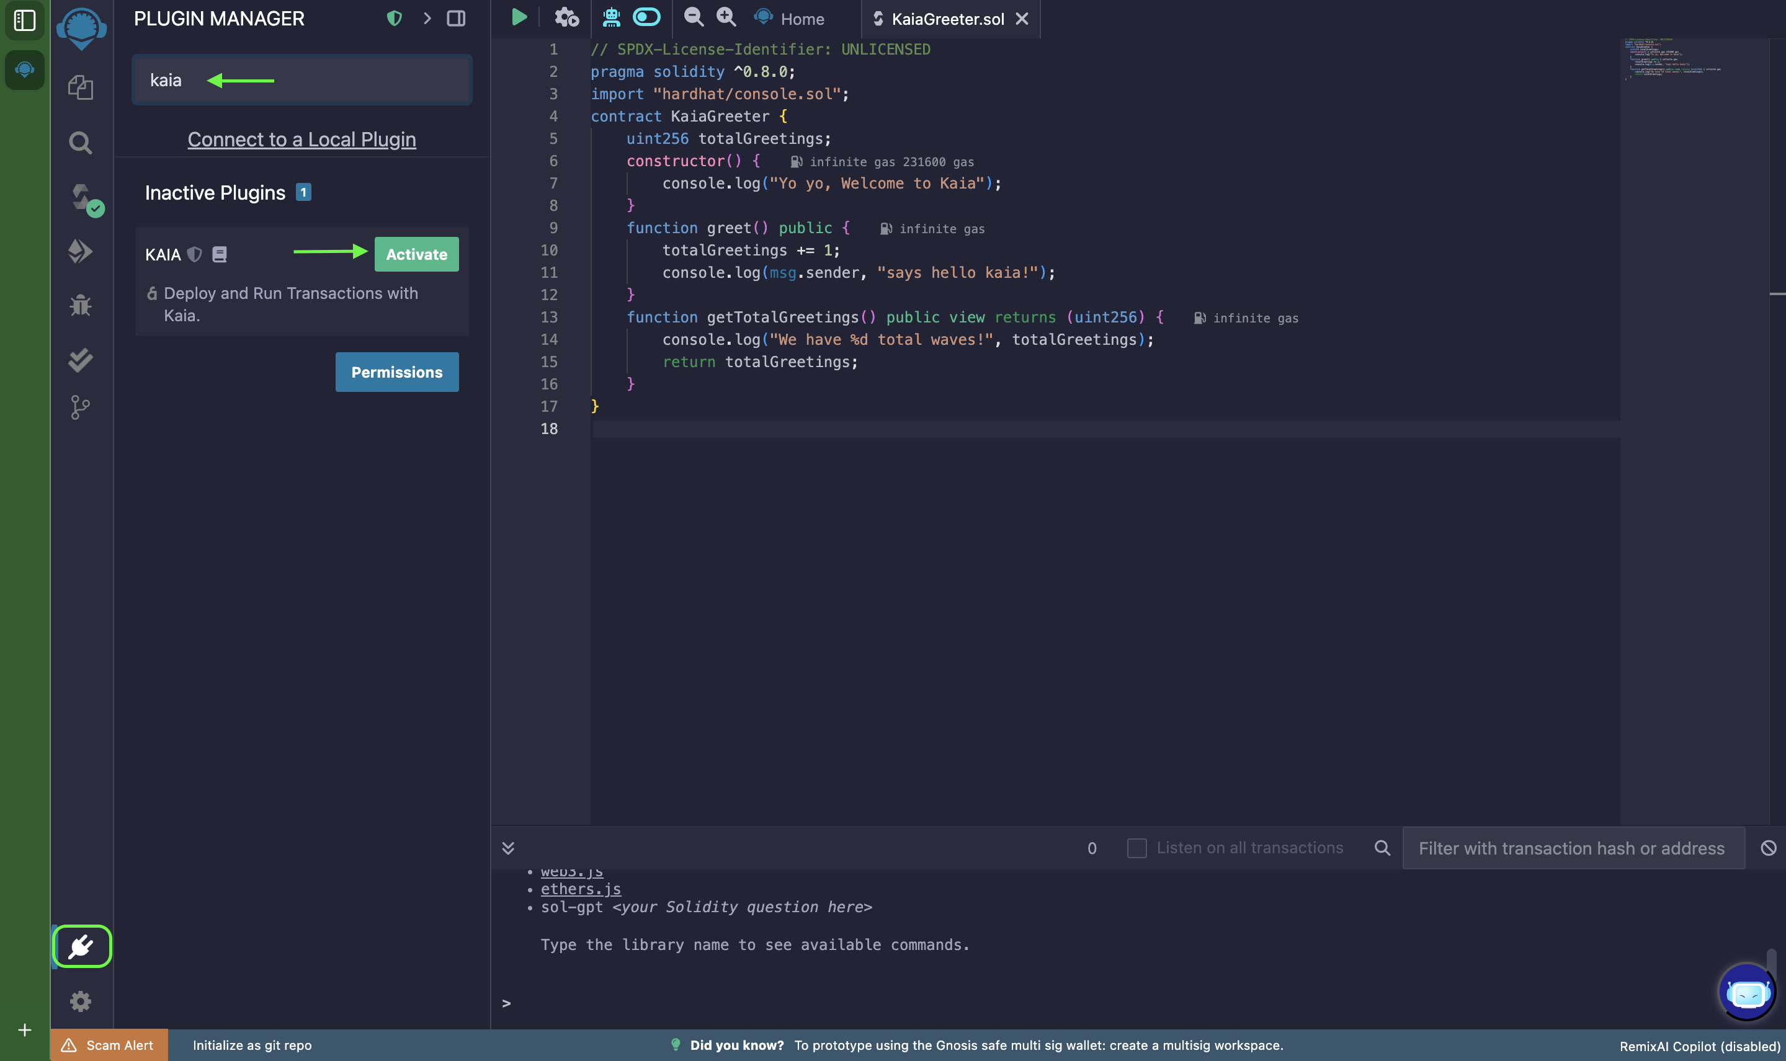Open the RemixAI chat assistant bubble
The image size is (1786, 1061).
[x=1747, y=992]
